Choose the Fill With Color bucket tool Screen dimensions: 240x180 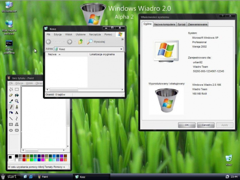click(17, 95)
